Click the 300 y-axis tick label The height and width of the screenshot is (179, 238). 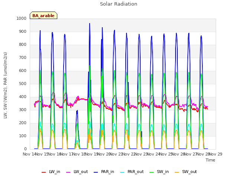coord(23,110)
